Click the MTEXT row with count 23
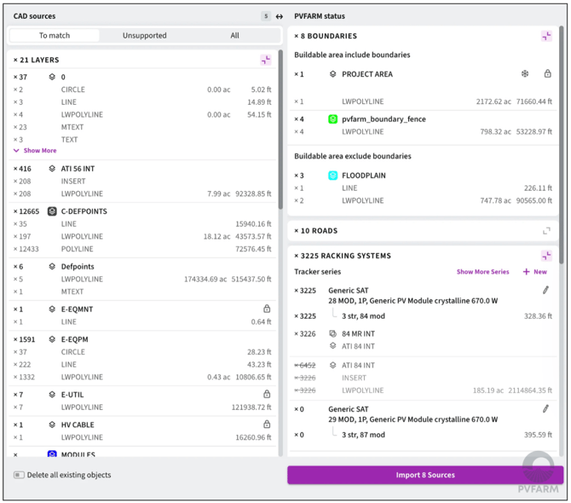Image resolution: width=571 pixels, height=503 pixels. (142, 127)
